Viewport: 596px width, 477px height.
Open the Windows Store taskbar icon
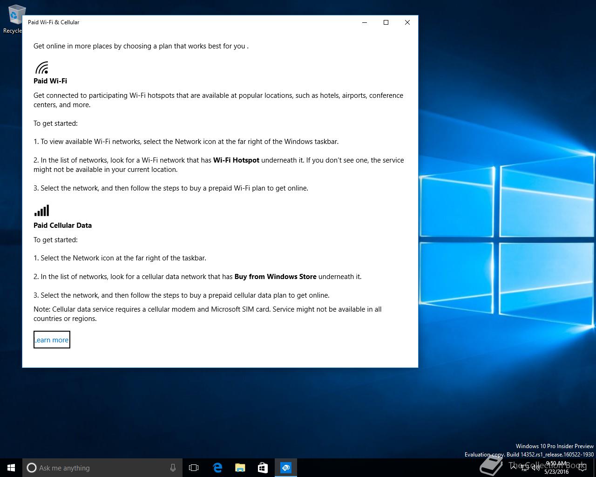tap(263, 468)
